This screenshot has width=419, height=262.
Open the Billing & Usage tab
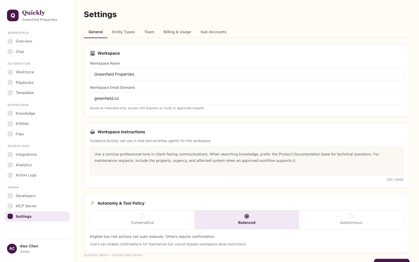point(177,32)
